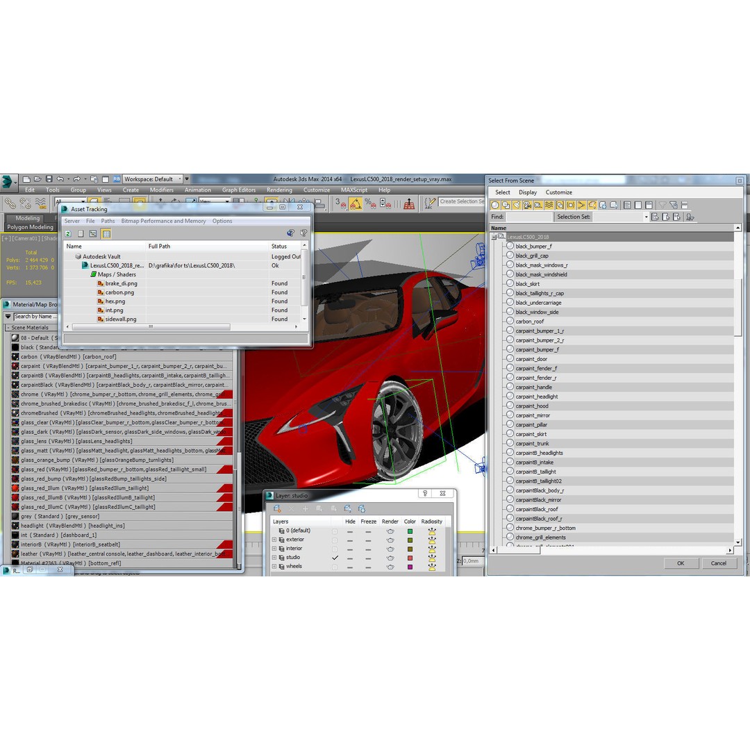Click the green color swatch of 0 (default) layer
The height and width of the screenshot is (750, 750).
point(410,531)
